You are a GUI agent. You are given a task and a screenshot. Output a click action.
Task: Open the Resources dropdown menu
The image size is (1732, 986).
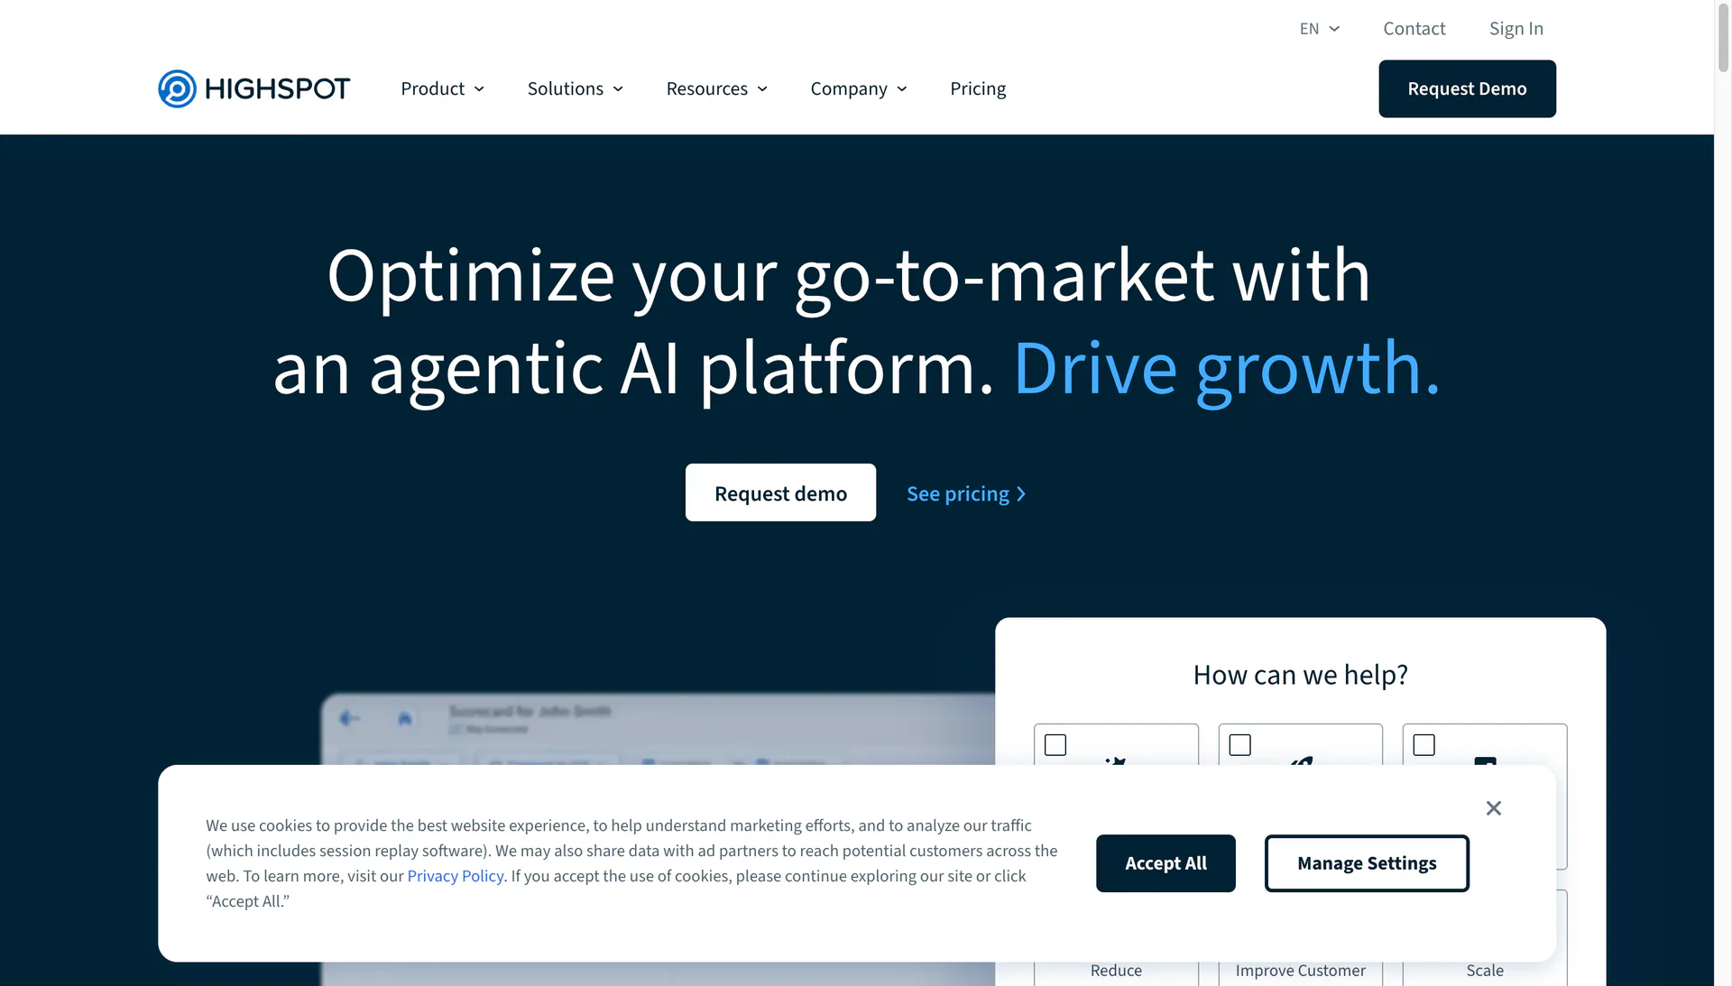pos(716,88)
